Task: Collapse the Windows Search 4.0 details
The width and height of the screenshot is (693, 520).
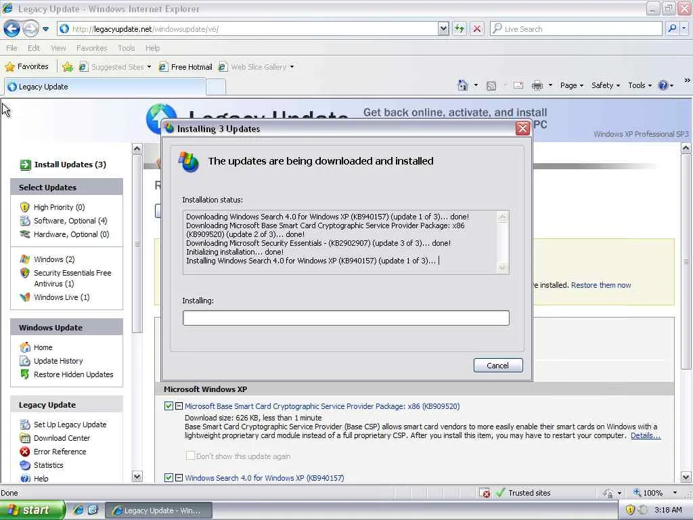Action: point(179,477)
